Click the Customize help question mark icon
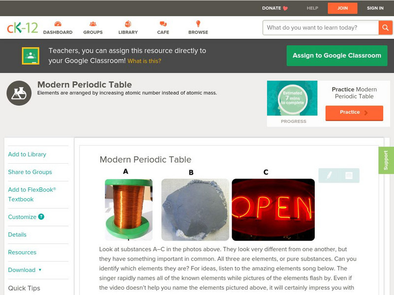This screenshot has width=394, height=295. click(41, 217)
